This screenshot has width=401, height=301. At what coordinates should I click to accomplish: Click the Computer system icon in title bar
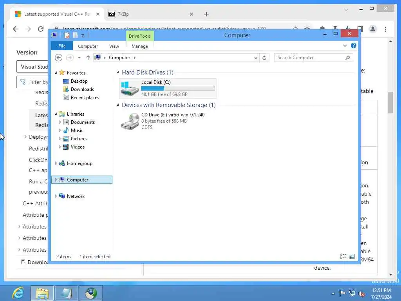54,35
